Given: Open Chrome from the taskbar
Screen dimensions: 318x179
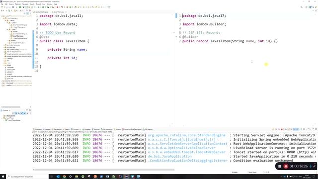Looking at the screenshot, I should [64, 177].
